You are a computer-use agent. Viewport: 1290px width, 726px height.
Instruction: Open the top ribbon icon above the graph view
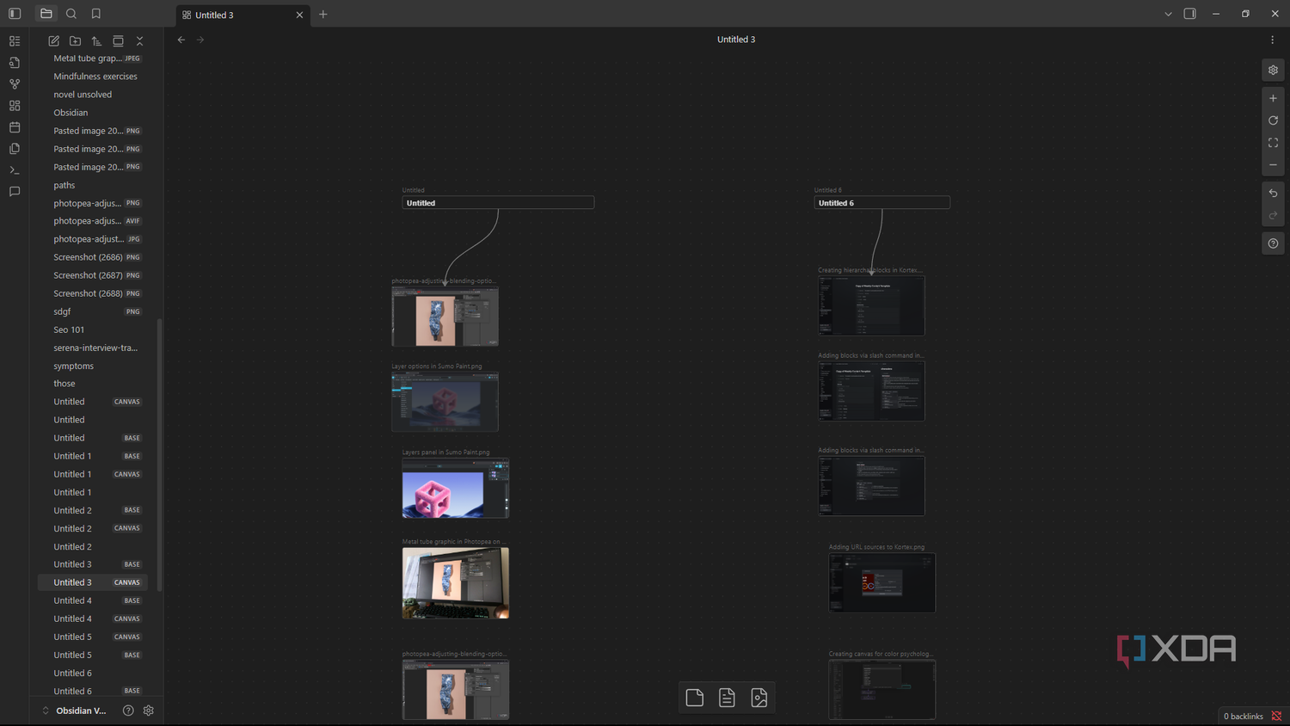coord(15,41)
